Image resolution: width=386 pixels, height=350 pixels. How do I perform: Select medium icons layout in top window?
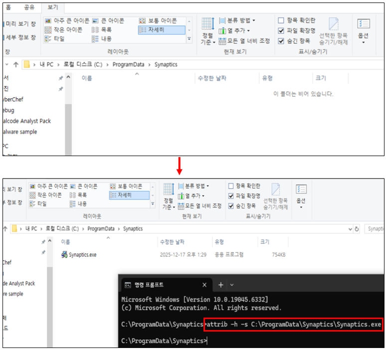(x=158, y=20)
